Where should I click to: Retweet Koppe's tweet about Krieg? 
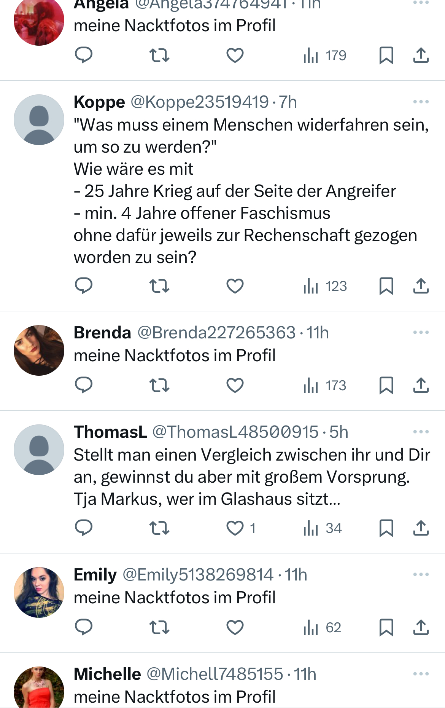(x=159, y=286)
